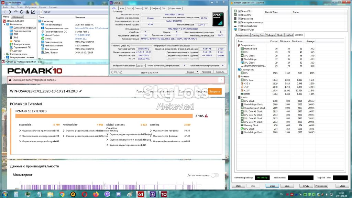This screenshot has height=198, width=352.
Task: Switch to CPU-Z taskbar button
Action: [153, 194]
